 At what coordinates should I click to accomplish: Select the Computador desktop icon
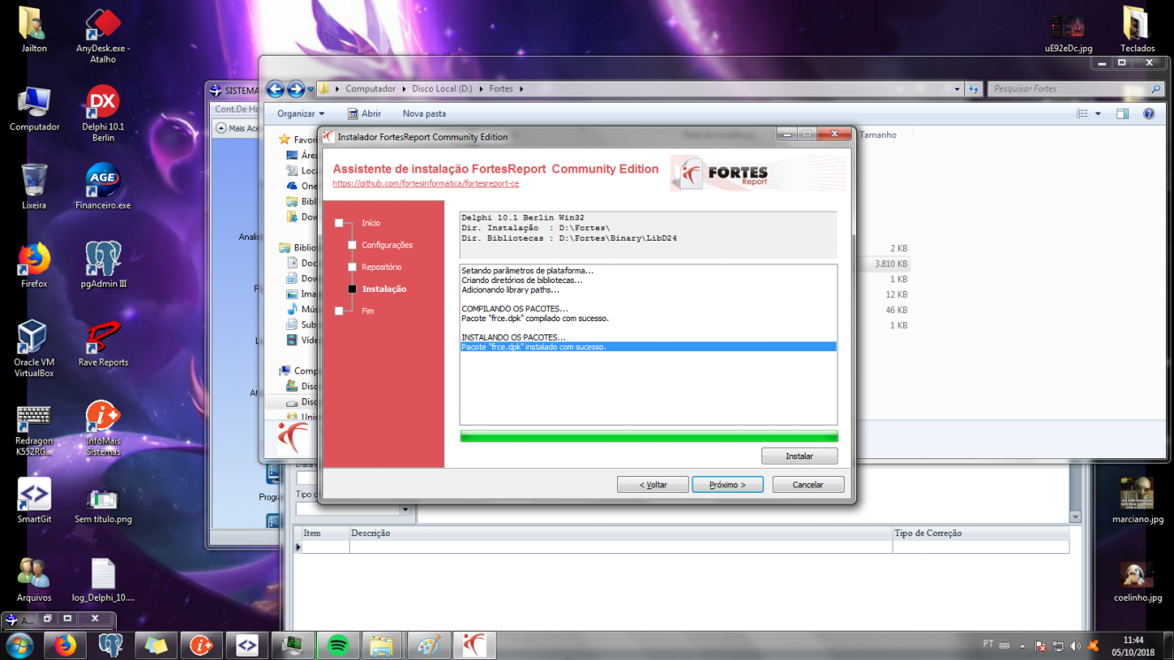point(35,109)
